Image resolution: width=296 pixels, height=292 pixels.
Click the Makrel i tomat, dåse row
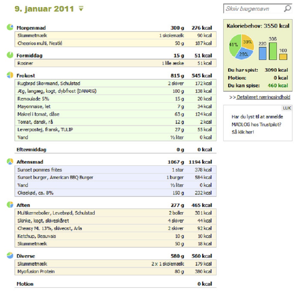(x=115, y=114)
